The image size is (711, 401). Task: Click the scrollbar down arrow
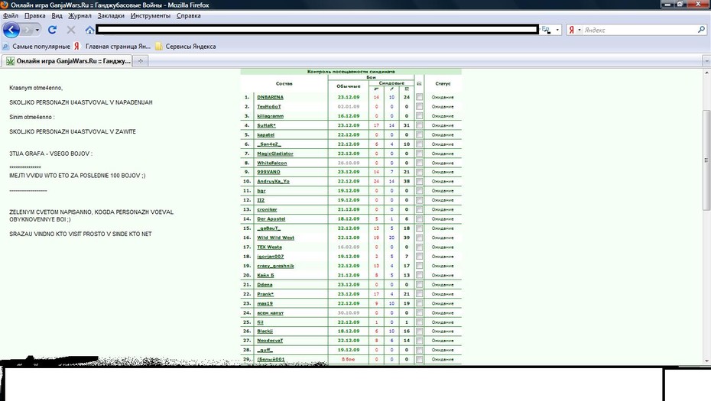[706, 361]
